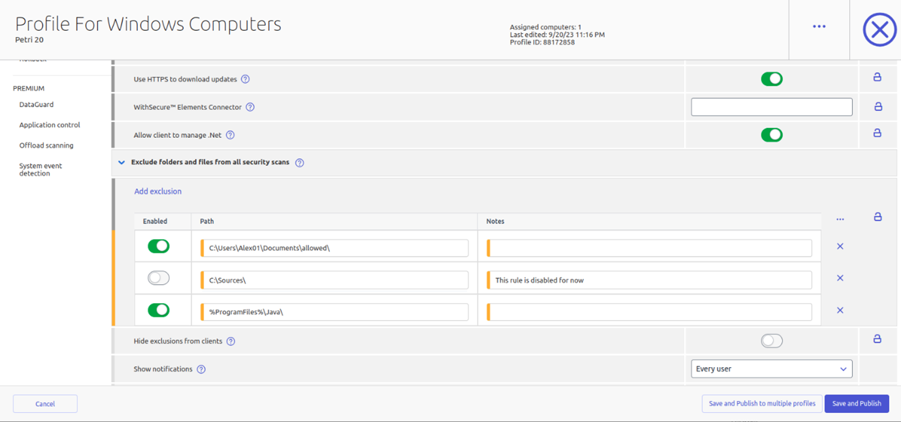901x422 pixels.
Task: Click Save and Publish to multiple profiles
Action: click(762, 404)
